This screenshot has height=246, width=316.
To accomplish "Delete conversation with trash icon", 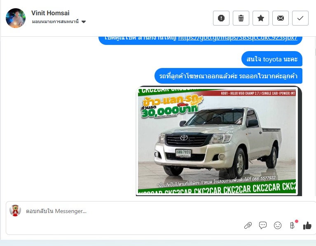I will pos(241,18).
